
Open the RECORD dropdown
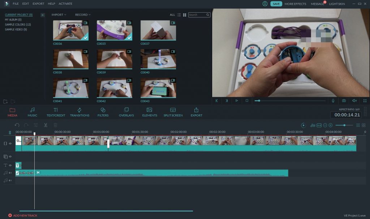81,15
